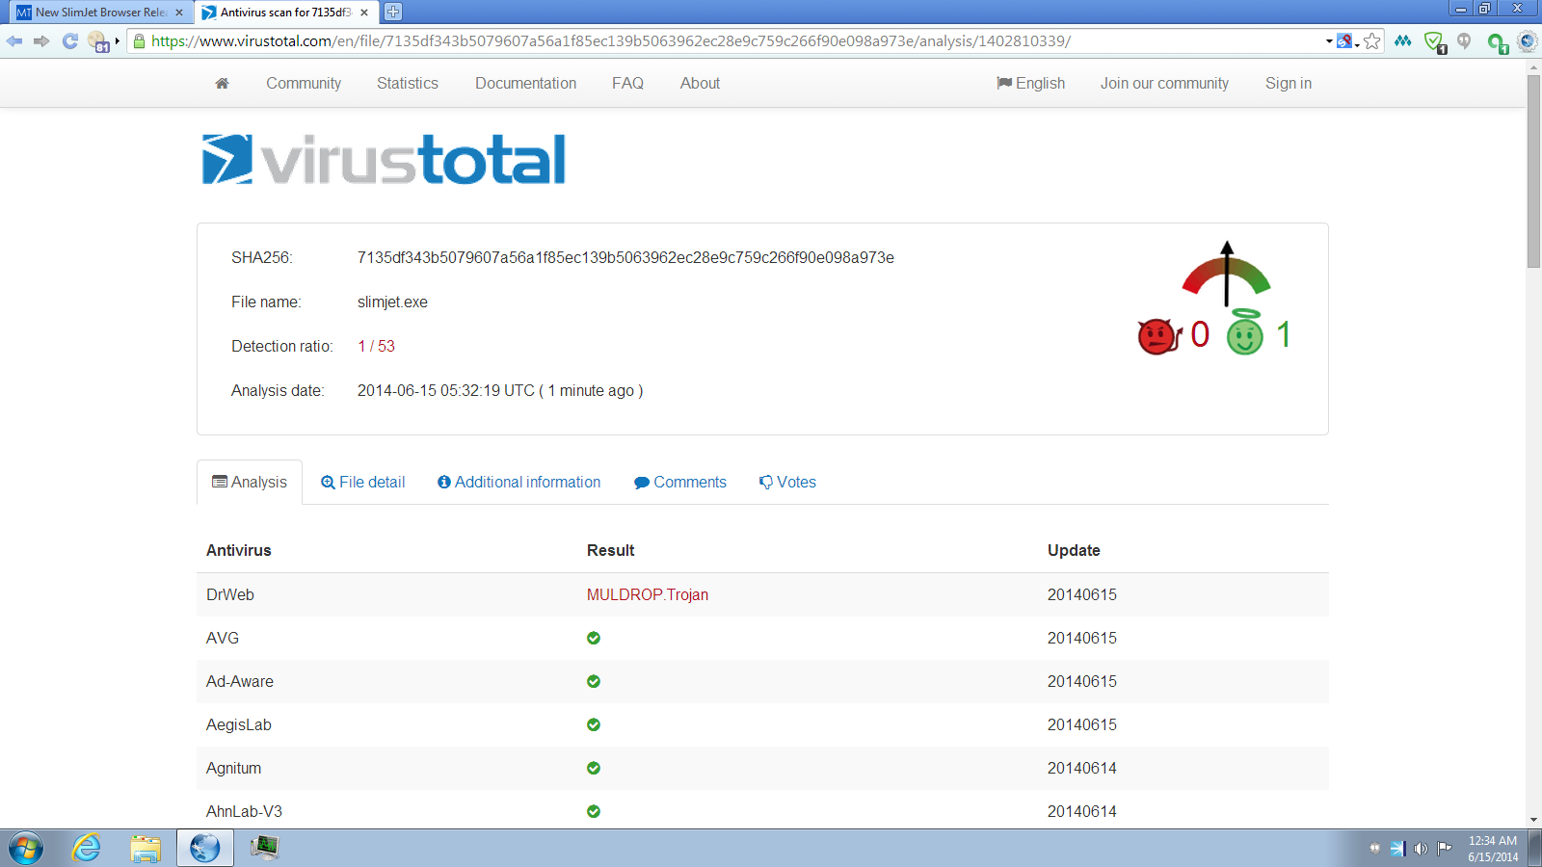Open the Action Center flag tray icon
Screen dimensions: 1542x867
pos(1444,849)
